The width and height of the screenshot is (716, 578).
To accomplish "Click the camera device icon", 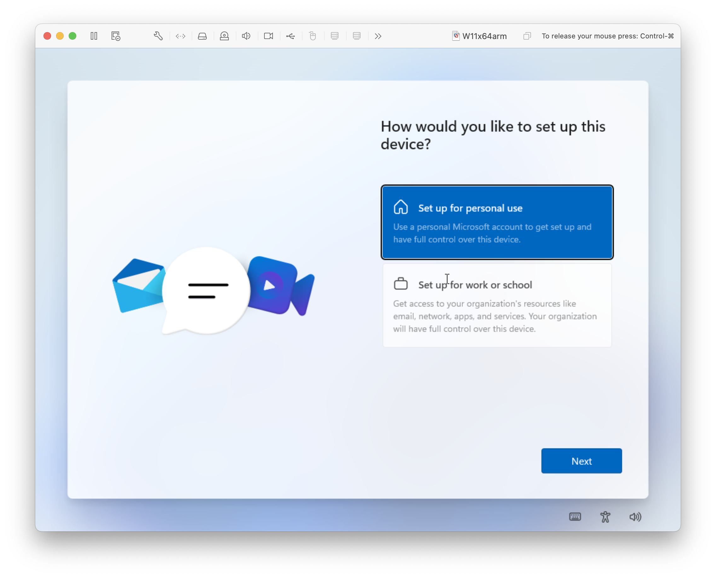I will [268, 36].
